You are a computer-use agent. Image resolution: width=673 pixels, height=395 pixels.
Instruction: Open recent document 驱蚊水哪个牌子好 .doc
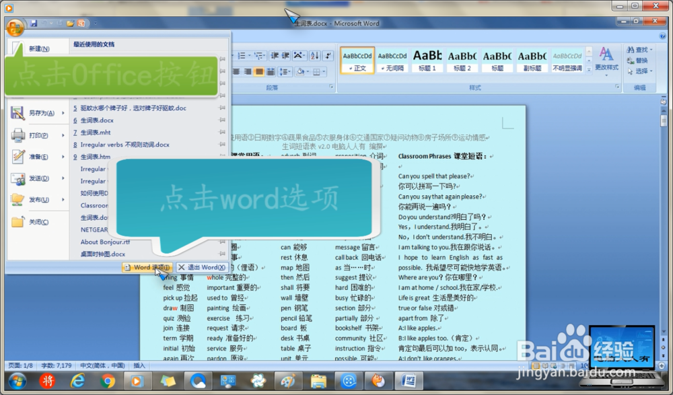pyautogui.click(x=130, y=108)
